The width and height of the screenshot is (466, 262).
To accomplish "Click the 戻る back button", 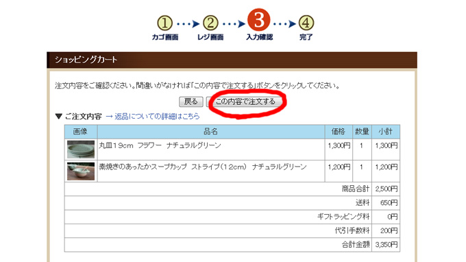I will click(x=191, y=102).
